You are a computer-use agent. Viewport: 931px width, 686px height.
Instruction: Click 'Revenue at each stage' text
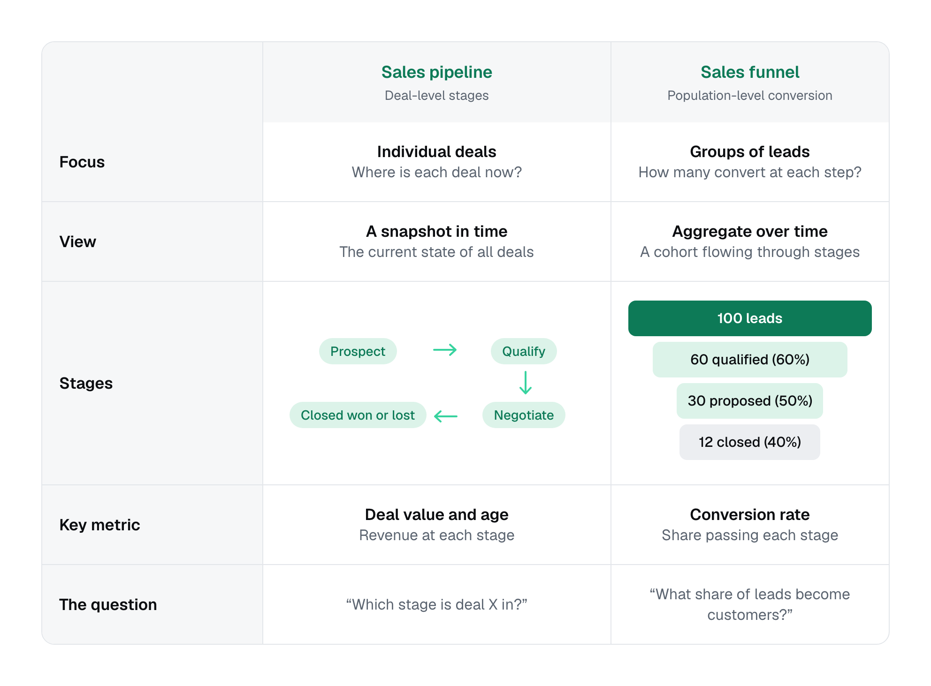pos(436,535)
